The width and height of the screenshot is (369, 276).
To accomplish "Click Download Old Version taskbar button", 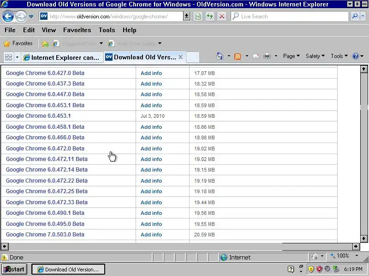I will pyautogui.click(x=68, y=269).
